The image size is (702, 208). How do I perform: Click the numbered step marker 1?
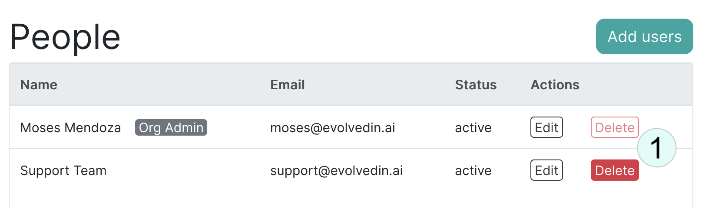(657, 148)
